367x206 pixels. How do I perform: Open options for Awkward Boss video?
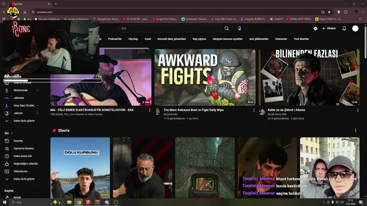254,110
